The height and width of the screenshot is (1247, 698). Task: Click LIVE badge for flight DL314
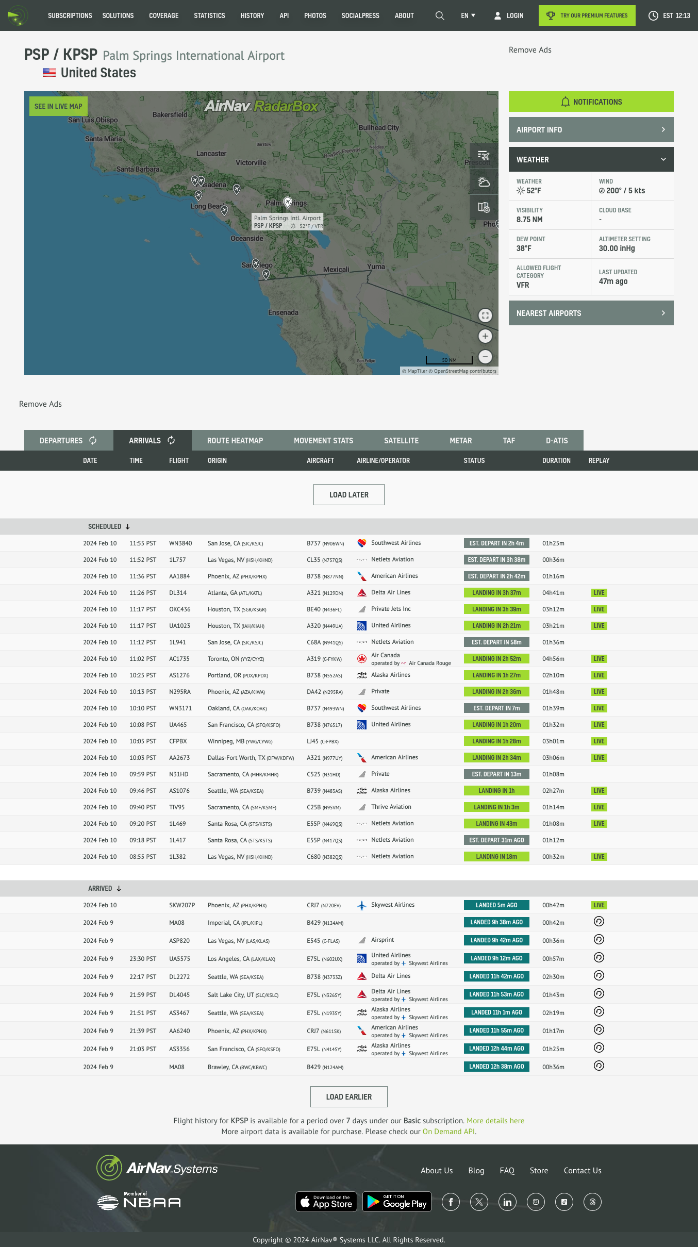point(599,593)
